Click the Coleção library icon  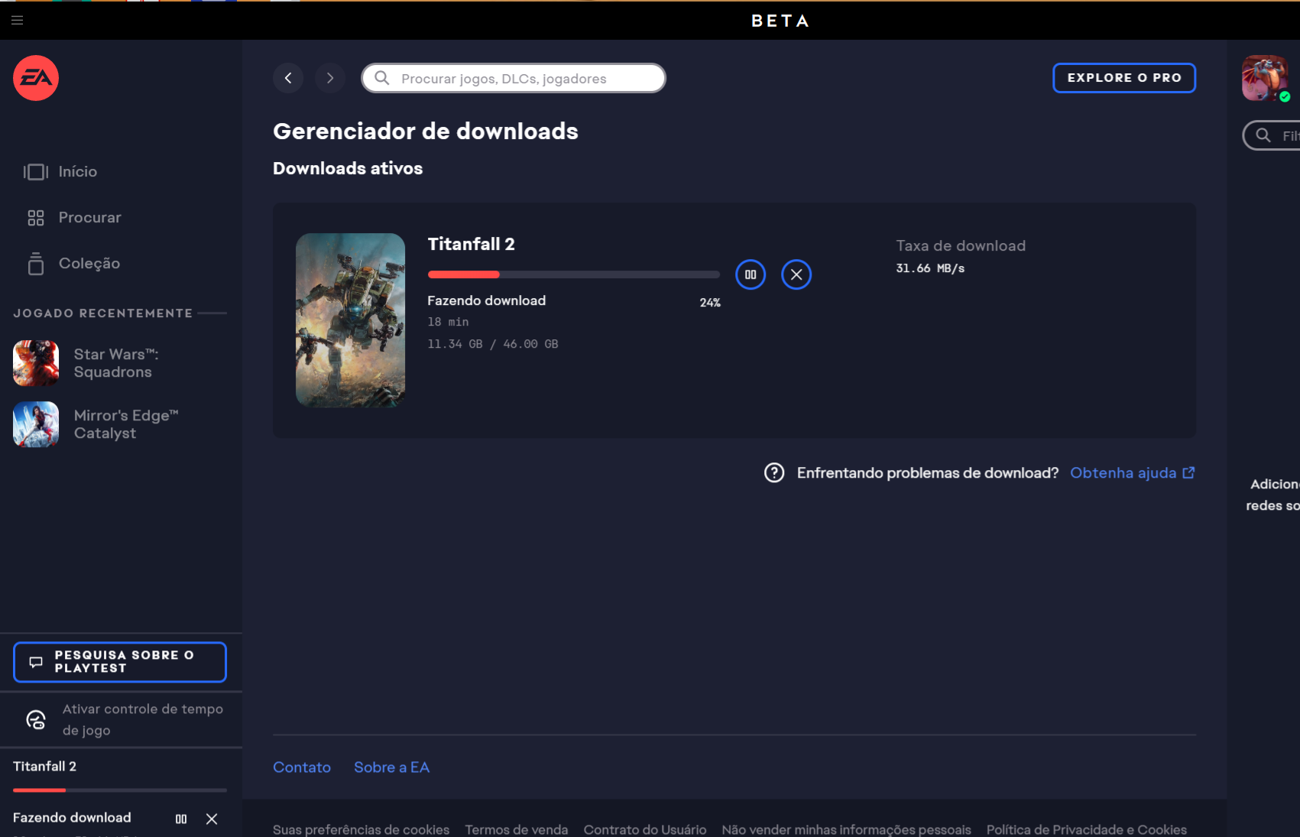[x=36, y=263]
